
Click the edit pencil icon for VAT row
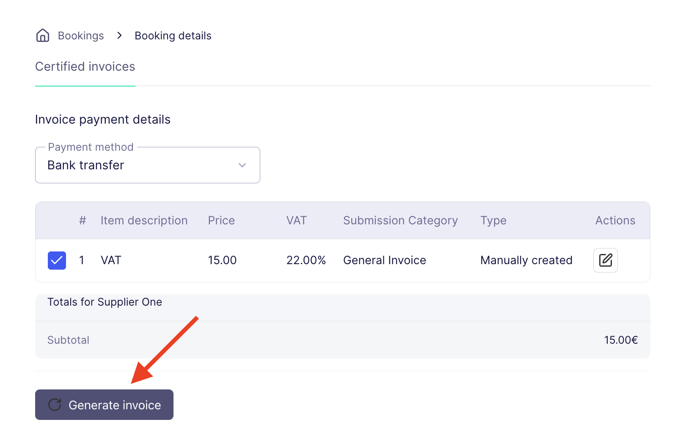(605, 260)
